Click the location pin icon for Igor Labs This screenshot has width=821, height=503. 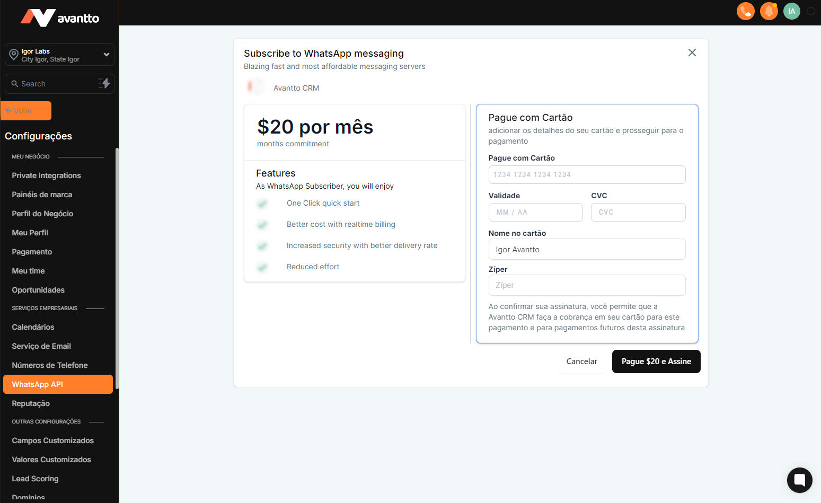tap(14, 55)
